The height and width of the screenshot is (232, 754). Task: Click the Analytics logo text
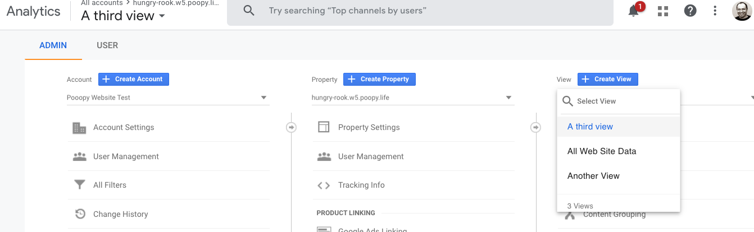click(x=34, y=11)
